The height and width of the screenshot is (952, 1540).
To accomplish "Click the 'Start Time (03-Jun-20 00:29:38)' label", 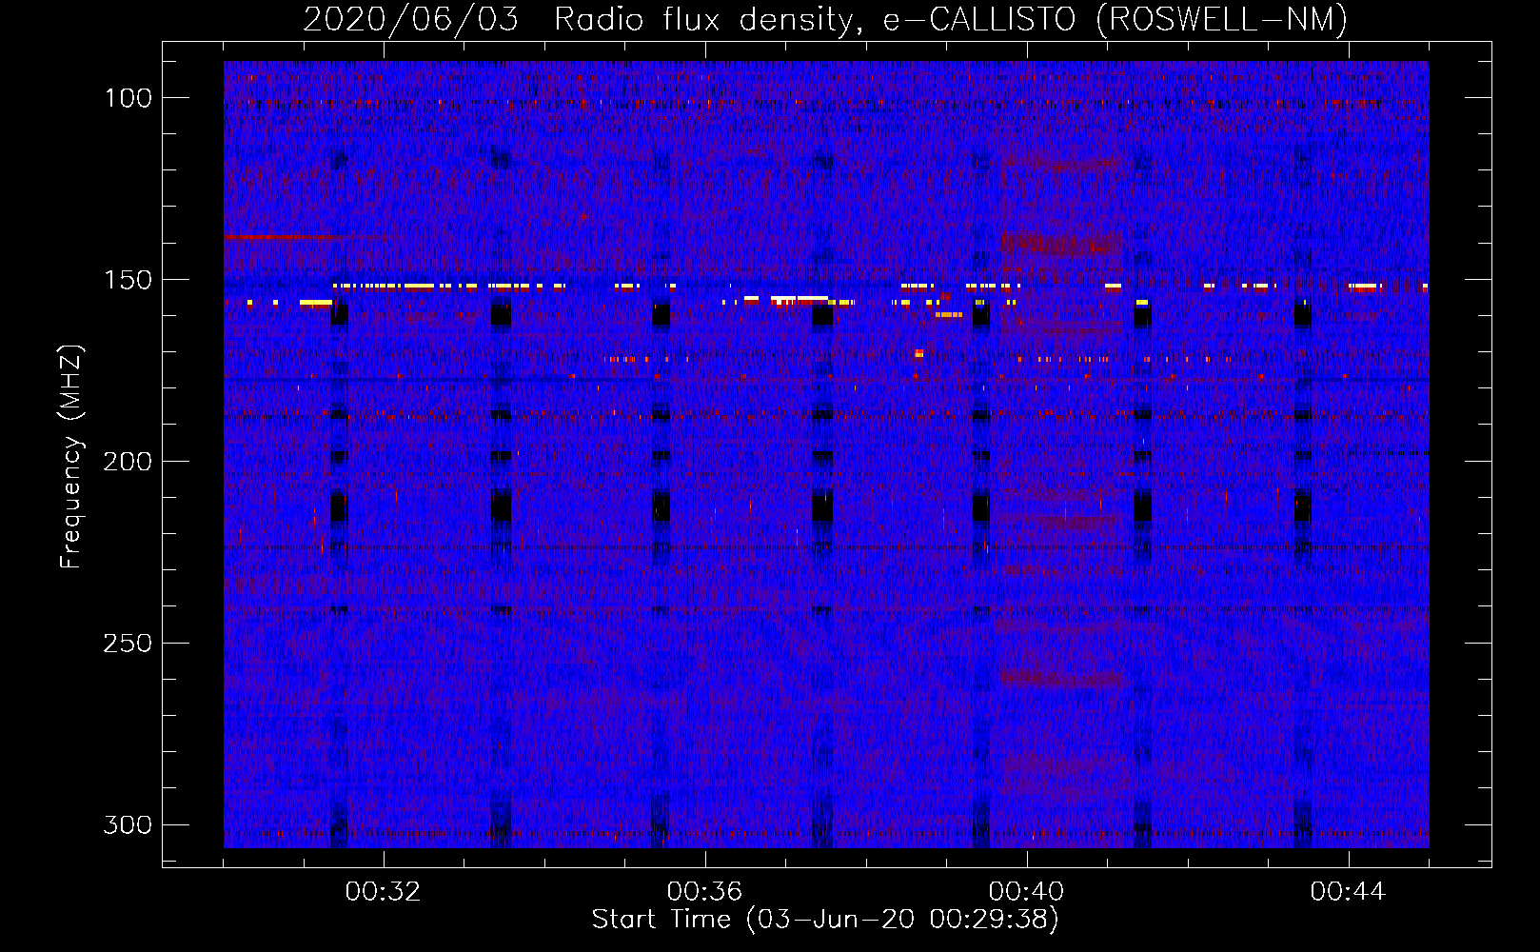I will (825, 920).
